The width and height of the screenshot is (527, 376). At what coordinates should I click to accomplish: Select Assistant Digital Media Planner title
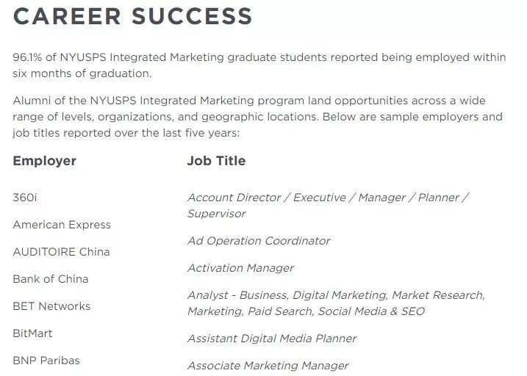click(272, 339)
